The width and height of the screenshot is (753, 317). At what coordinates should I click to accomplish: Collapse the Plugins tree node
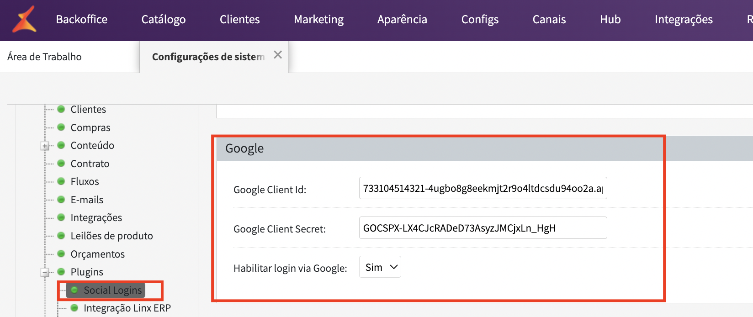[x=45, y=273]
